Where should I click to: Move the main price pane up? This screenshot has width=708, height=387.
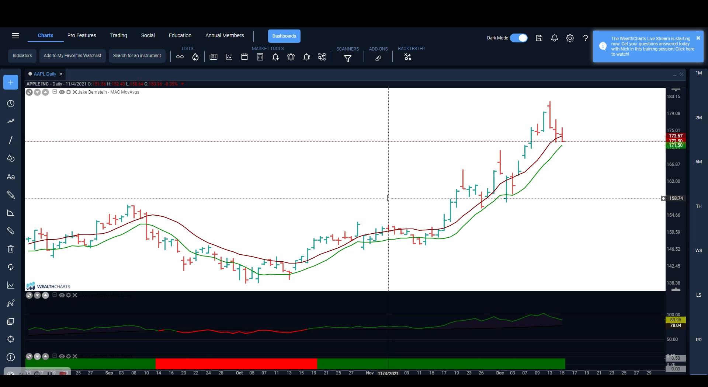coord(45,92)
